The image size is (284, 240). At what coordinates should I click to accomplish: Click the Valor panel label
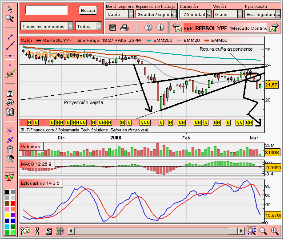(x=26, y=40)
